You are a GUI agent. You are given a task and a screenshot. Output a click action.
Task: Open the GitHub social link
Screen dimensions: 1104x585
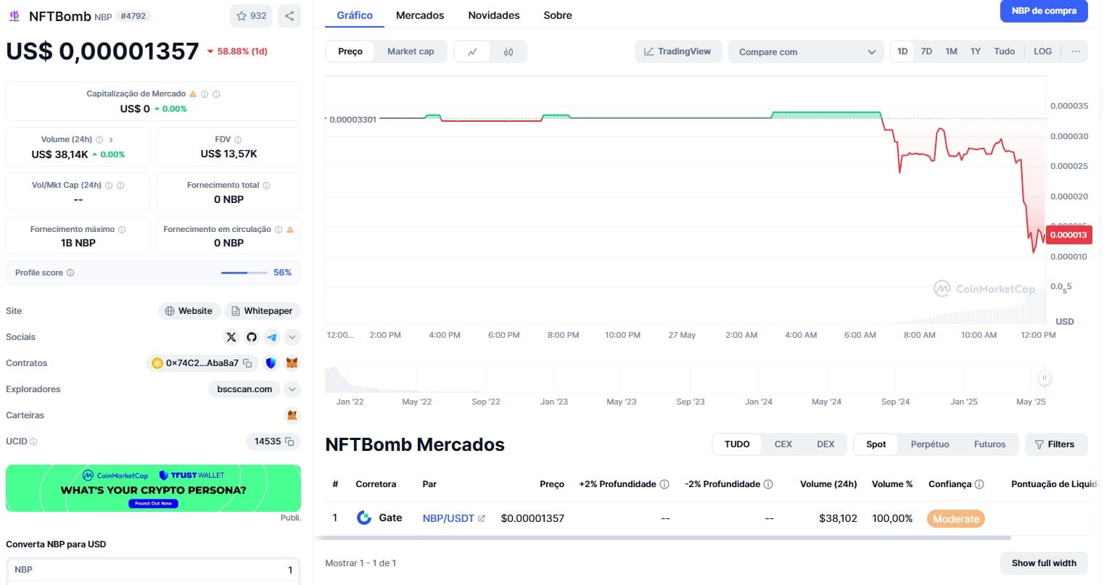252,337
